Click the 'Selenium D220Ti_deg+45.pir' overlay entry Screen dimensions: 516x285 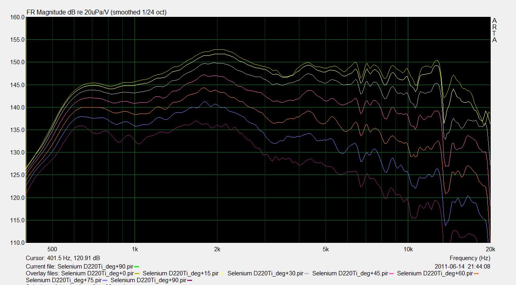350,273
